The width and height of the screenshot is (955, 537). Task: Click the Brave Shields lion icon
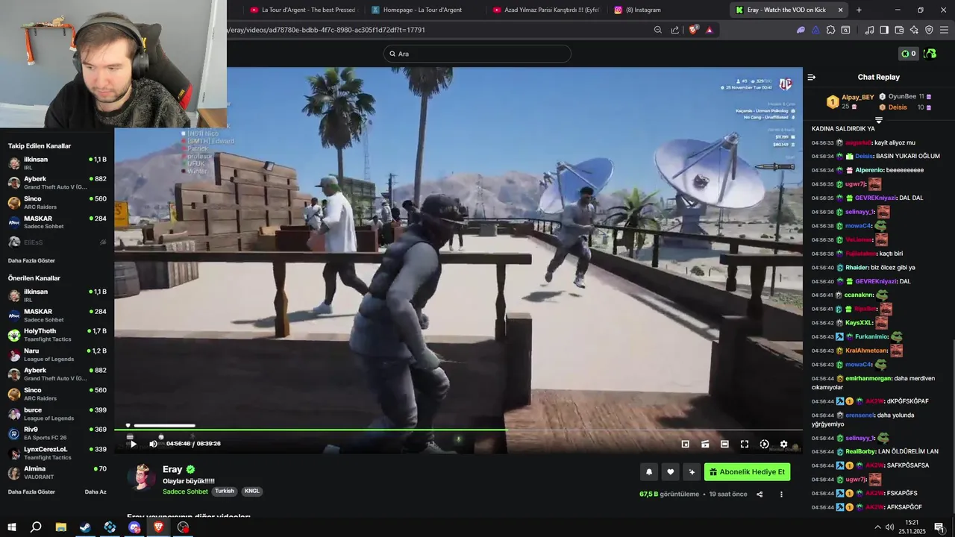[693, 30]
